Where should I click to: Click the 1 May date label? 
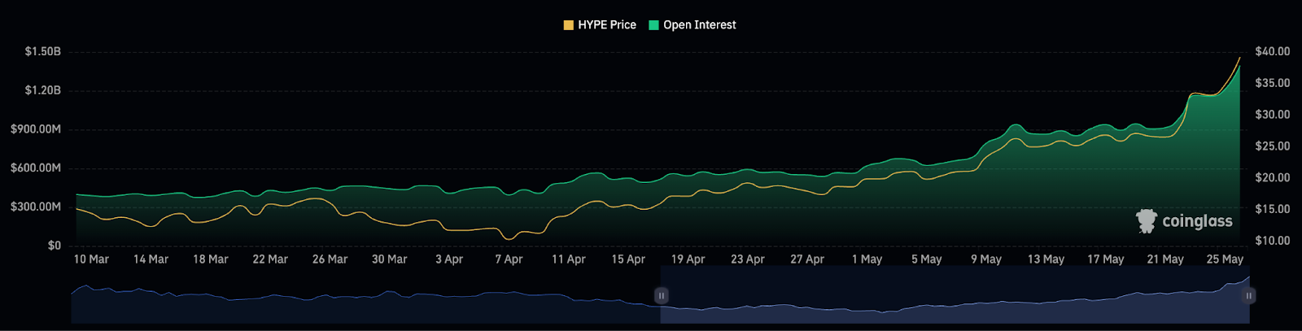(x=867, y=259)
